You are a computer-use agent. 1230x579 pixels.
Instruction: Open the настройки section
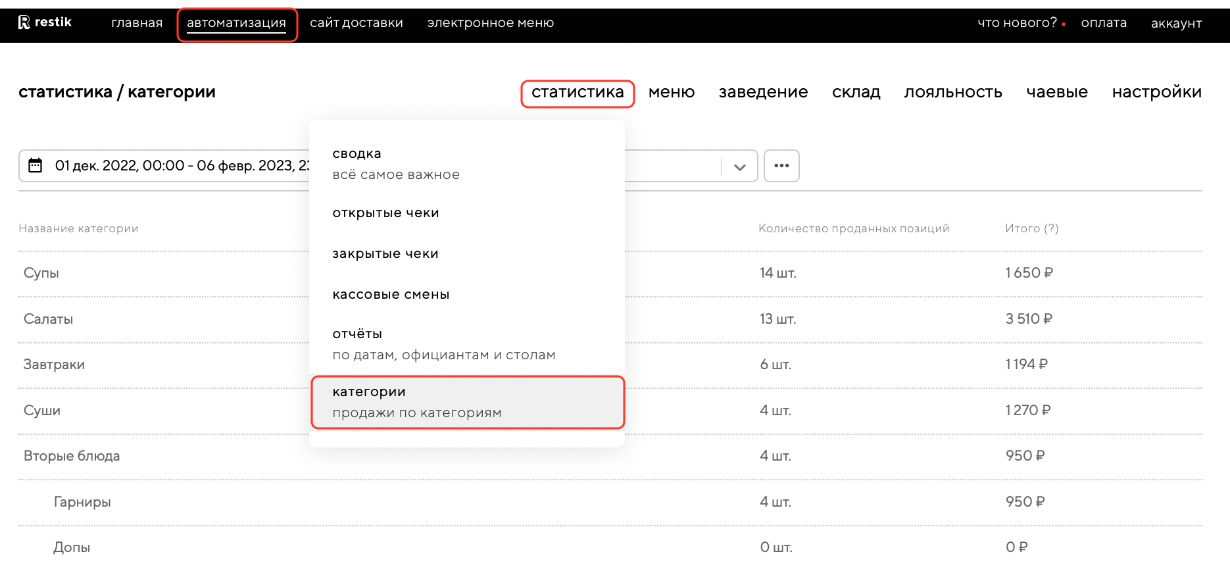pos(1156,93)
